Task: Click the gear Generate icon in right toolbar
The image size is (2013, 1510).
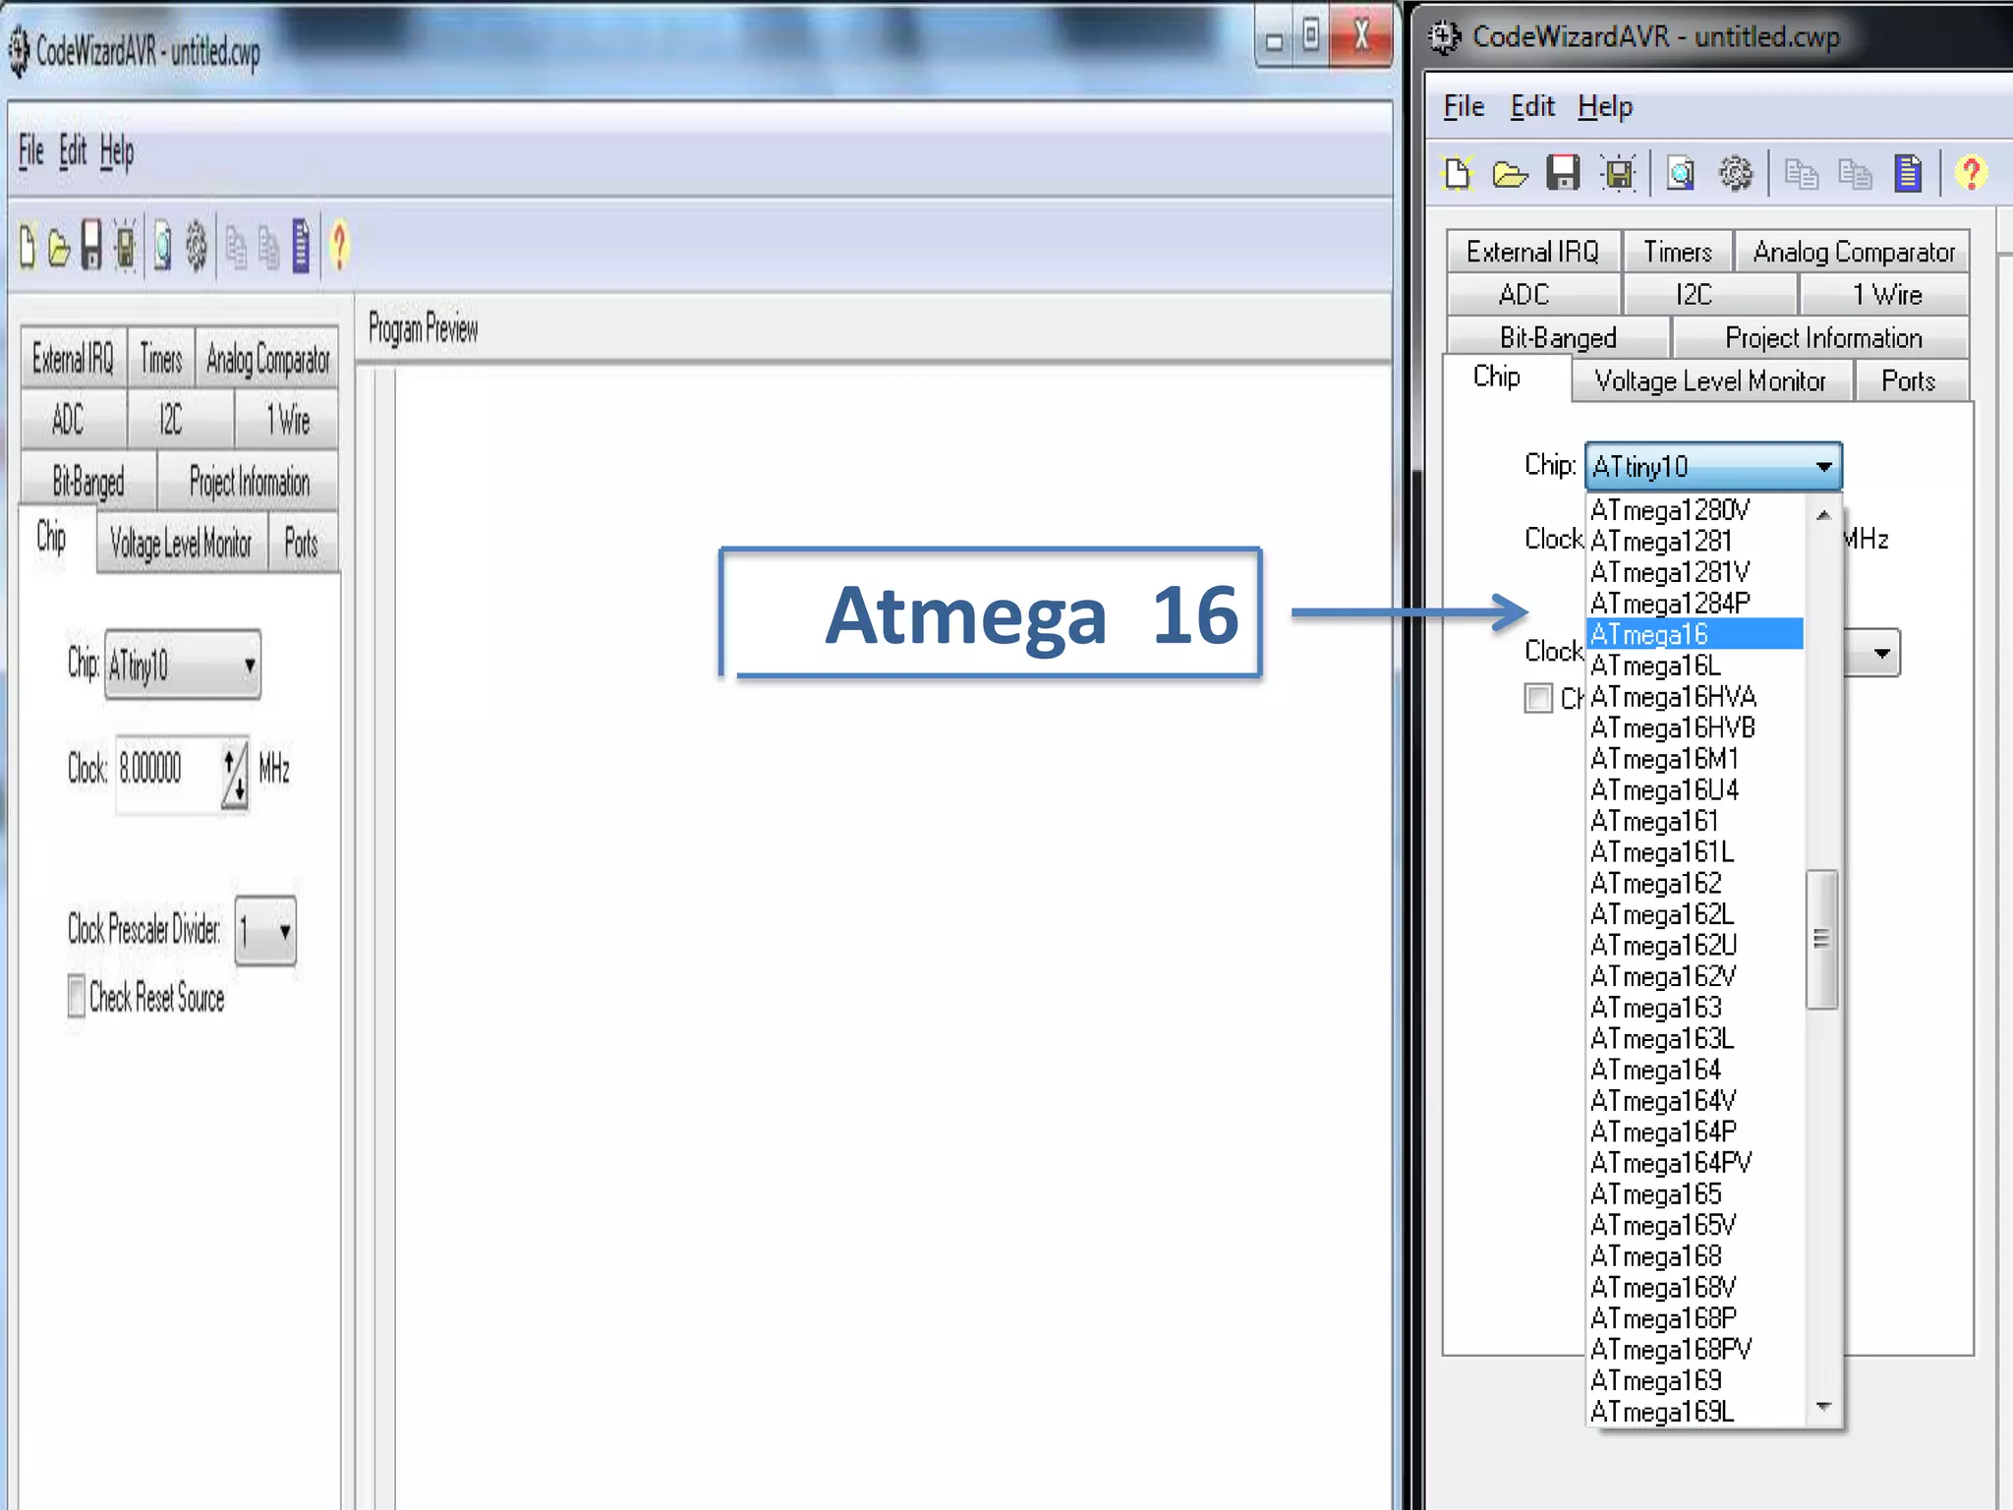Action: point(1735,174)
